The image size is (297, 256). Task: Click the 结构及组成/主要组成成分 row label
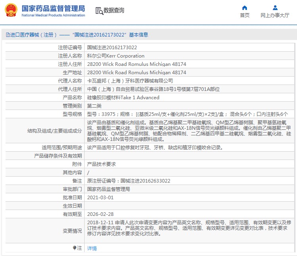pyautogui.click(x=54, y=131)
